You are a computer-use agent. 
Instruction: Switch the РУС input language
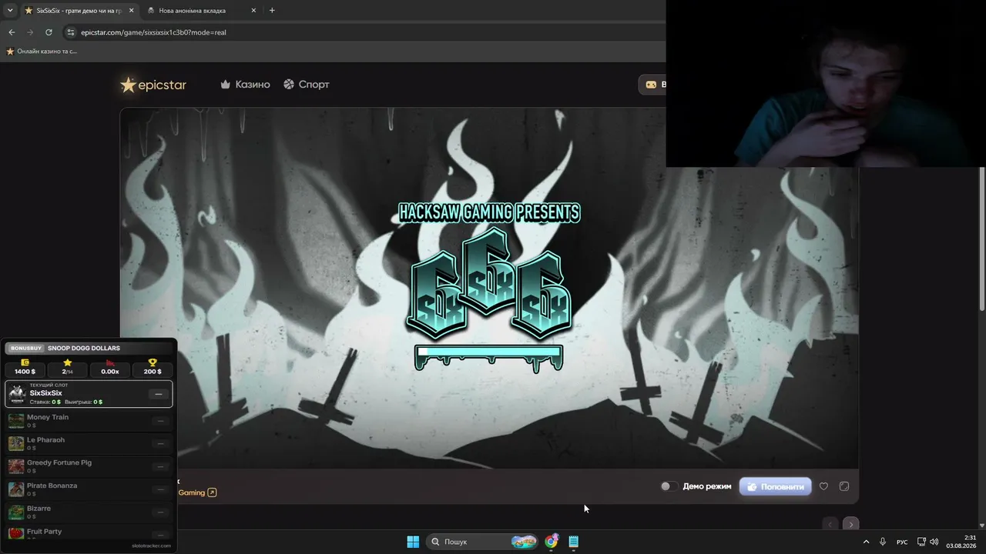pyautogui.click(x=902, y=542)
